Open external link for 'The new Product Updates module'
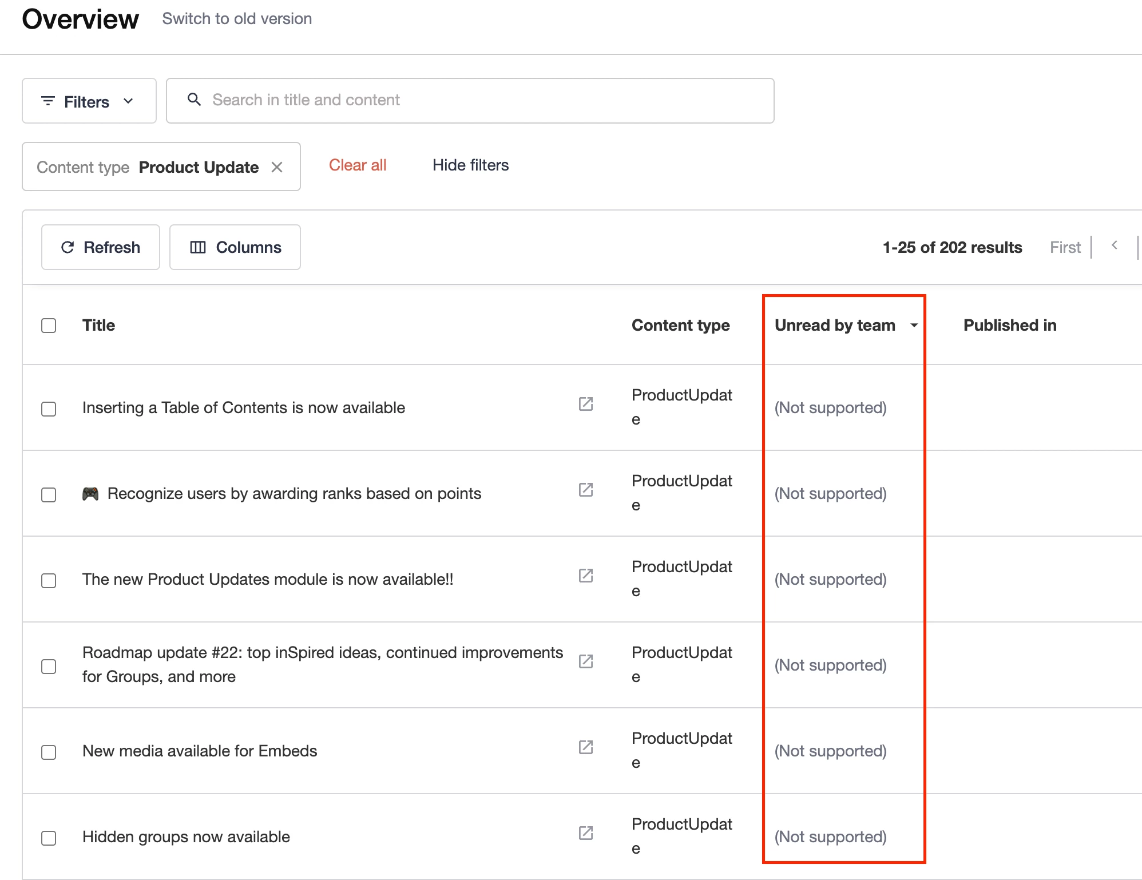Viewport: 1142px width, 880px height. point(585,576)
